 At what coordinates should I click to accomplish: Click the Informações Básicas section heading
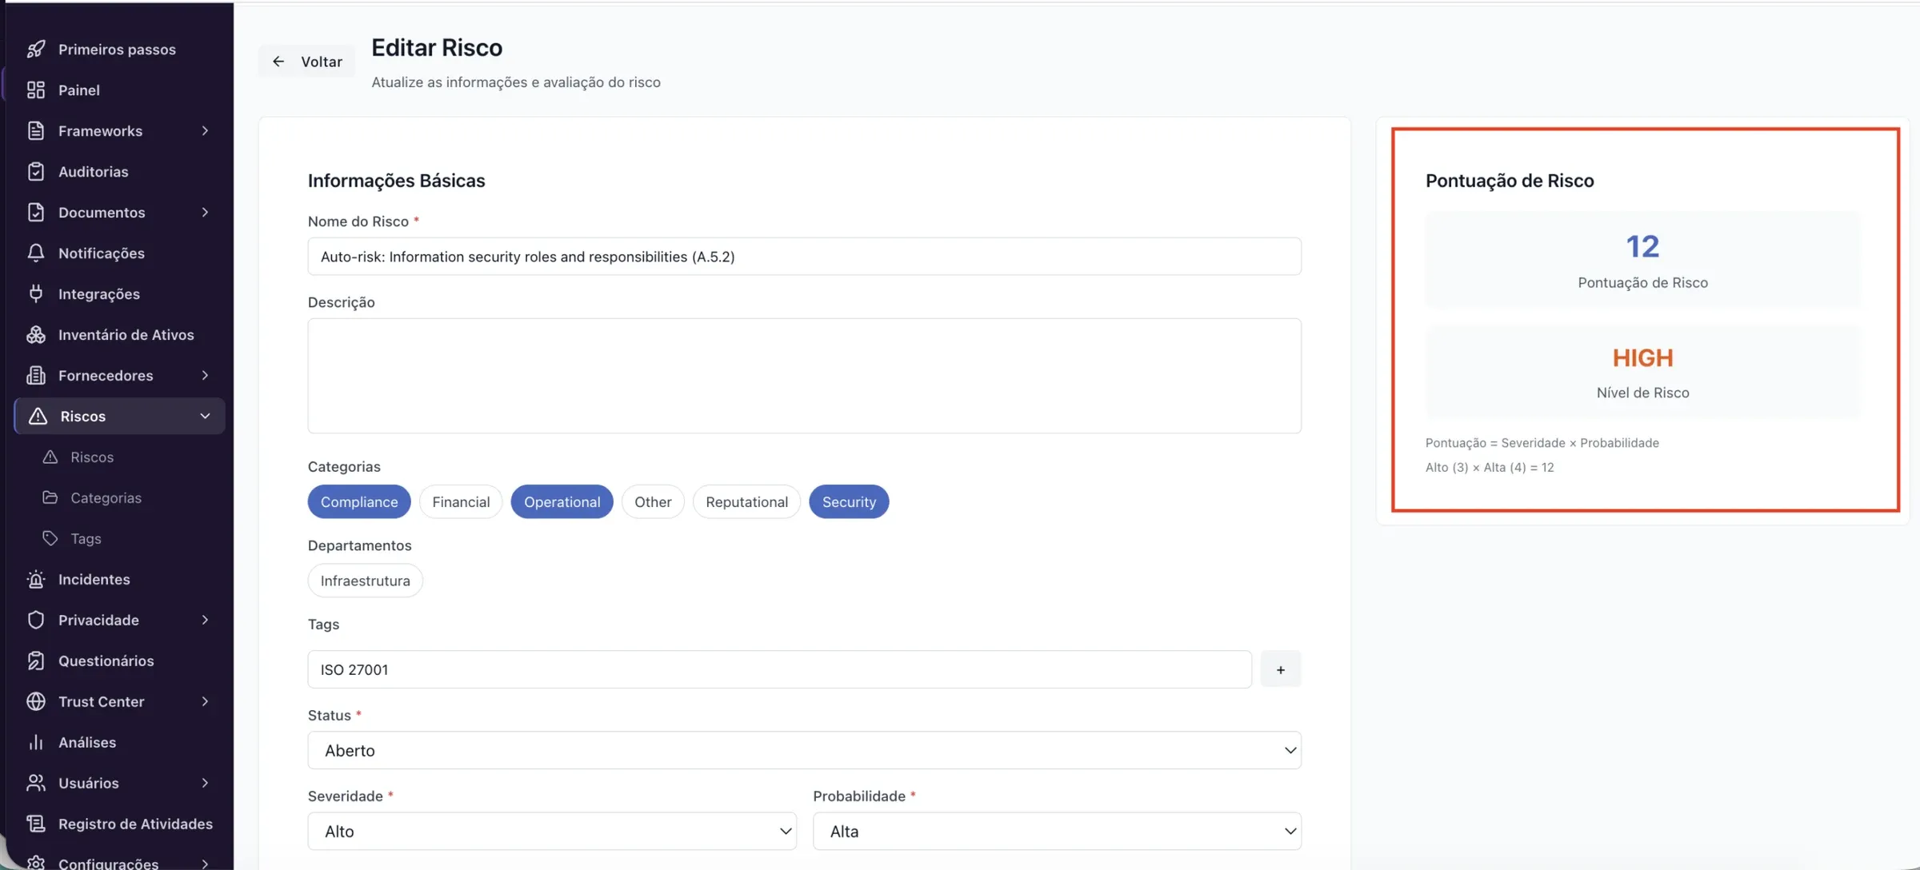tap(396, 181)
